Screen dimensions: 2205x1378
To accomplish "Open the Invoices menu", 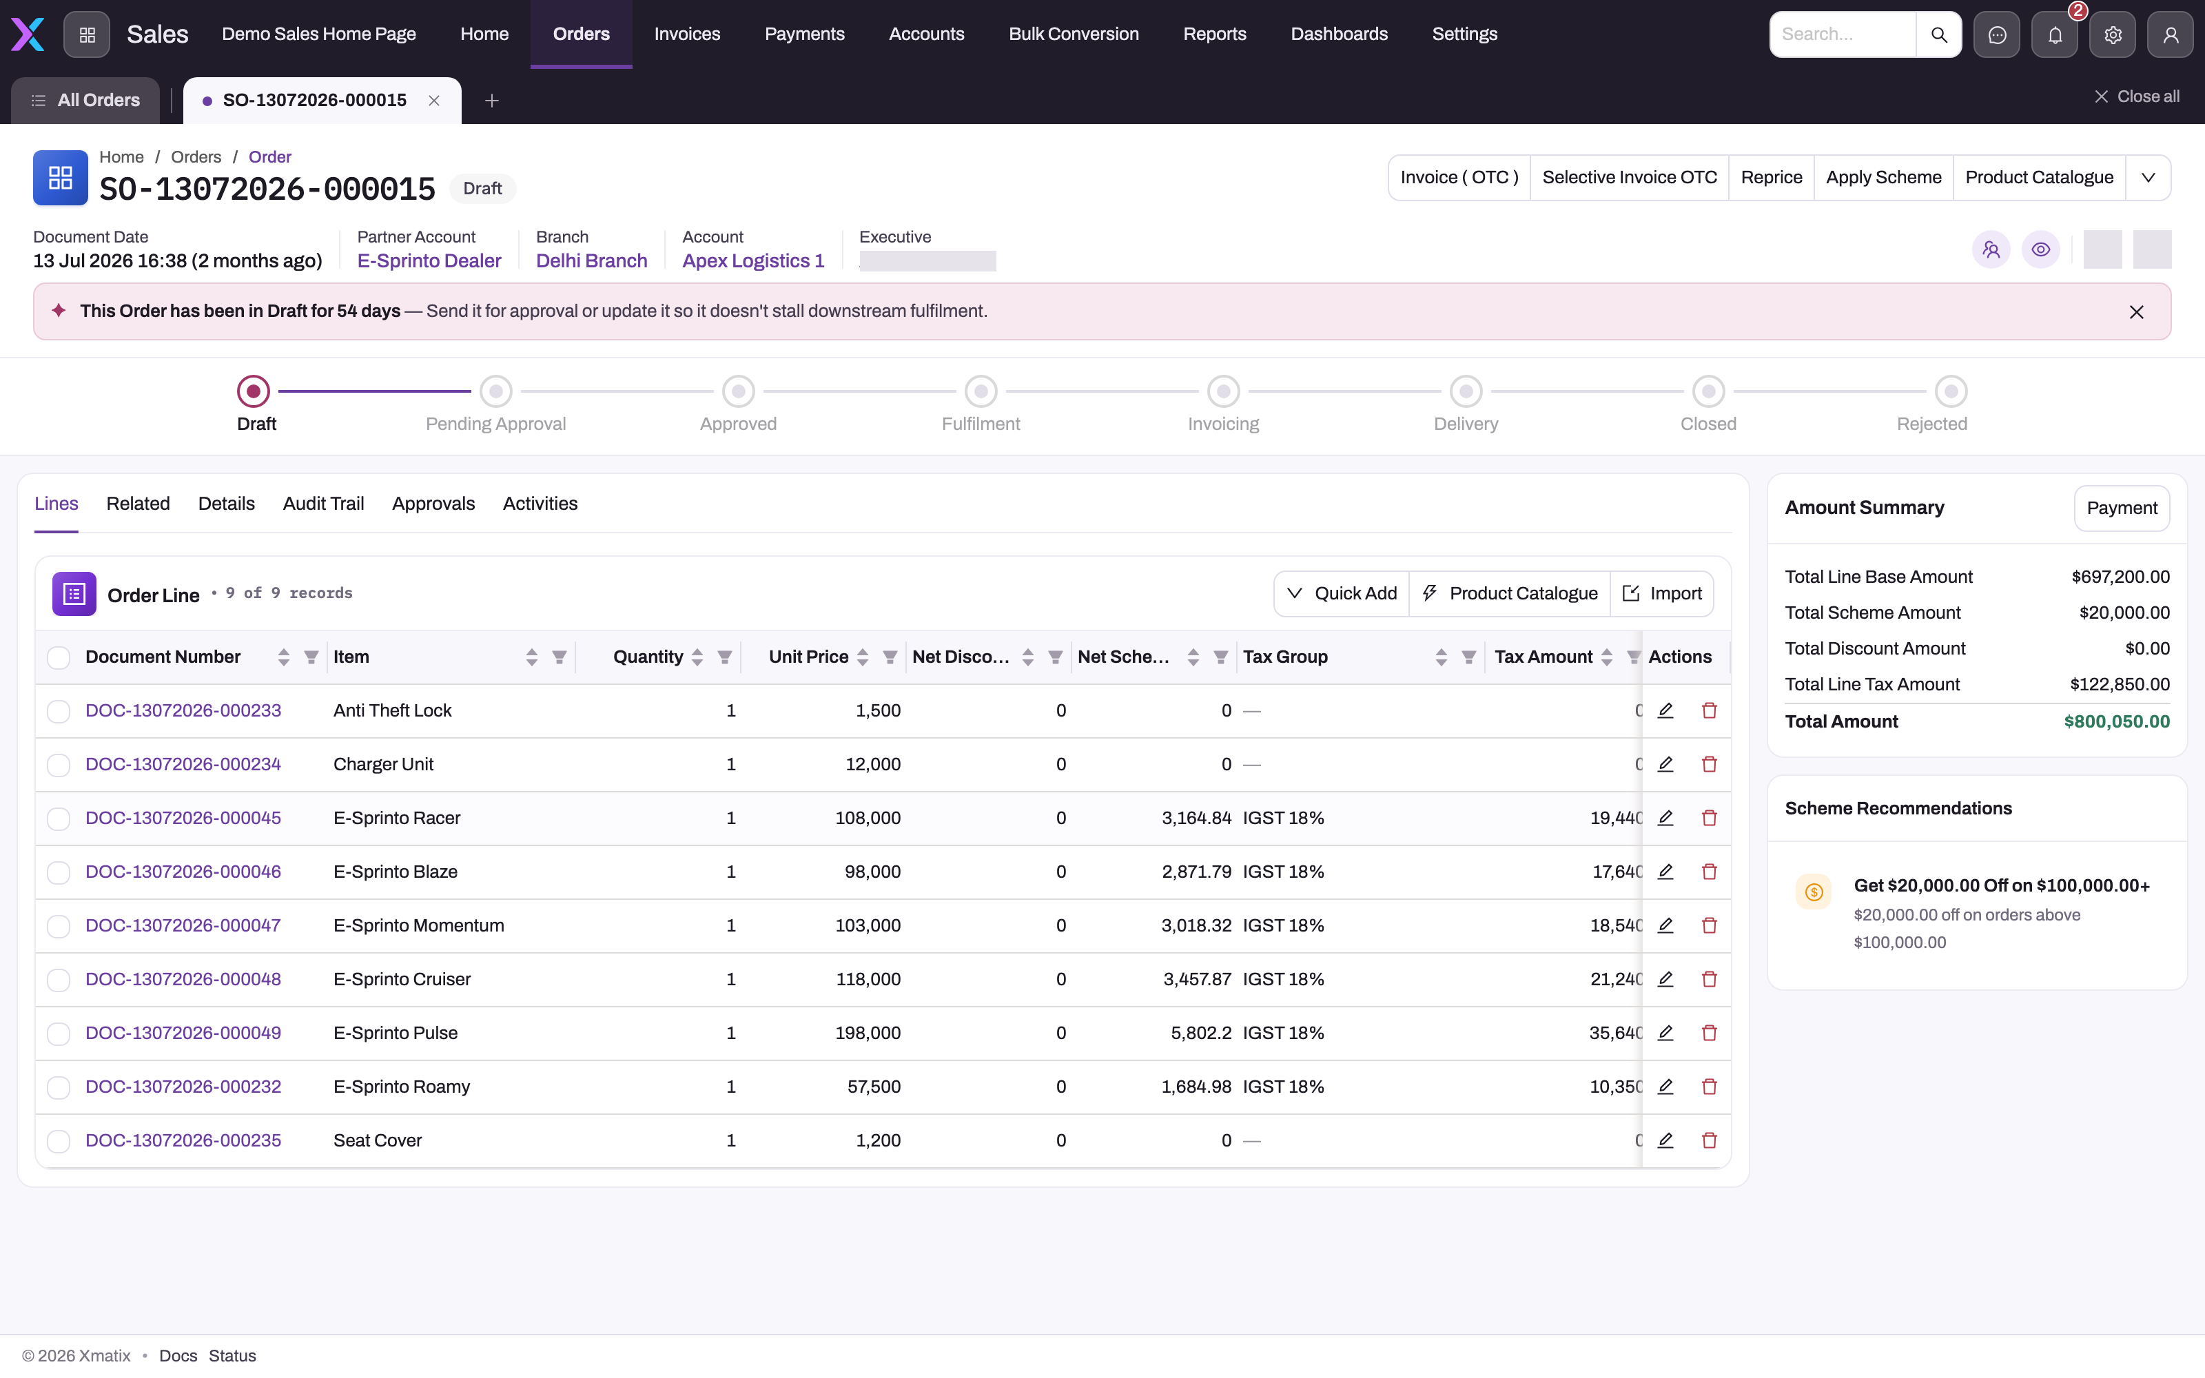I will 687,34.
